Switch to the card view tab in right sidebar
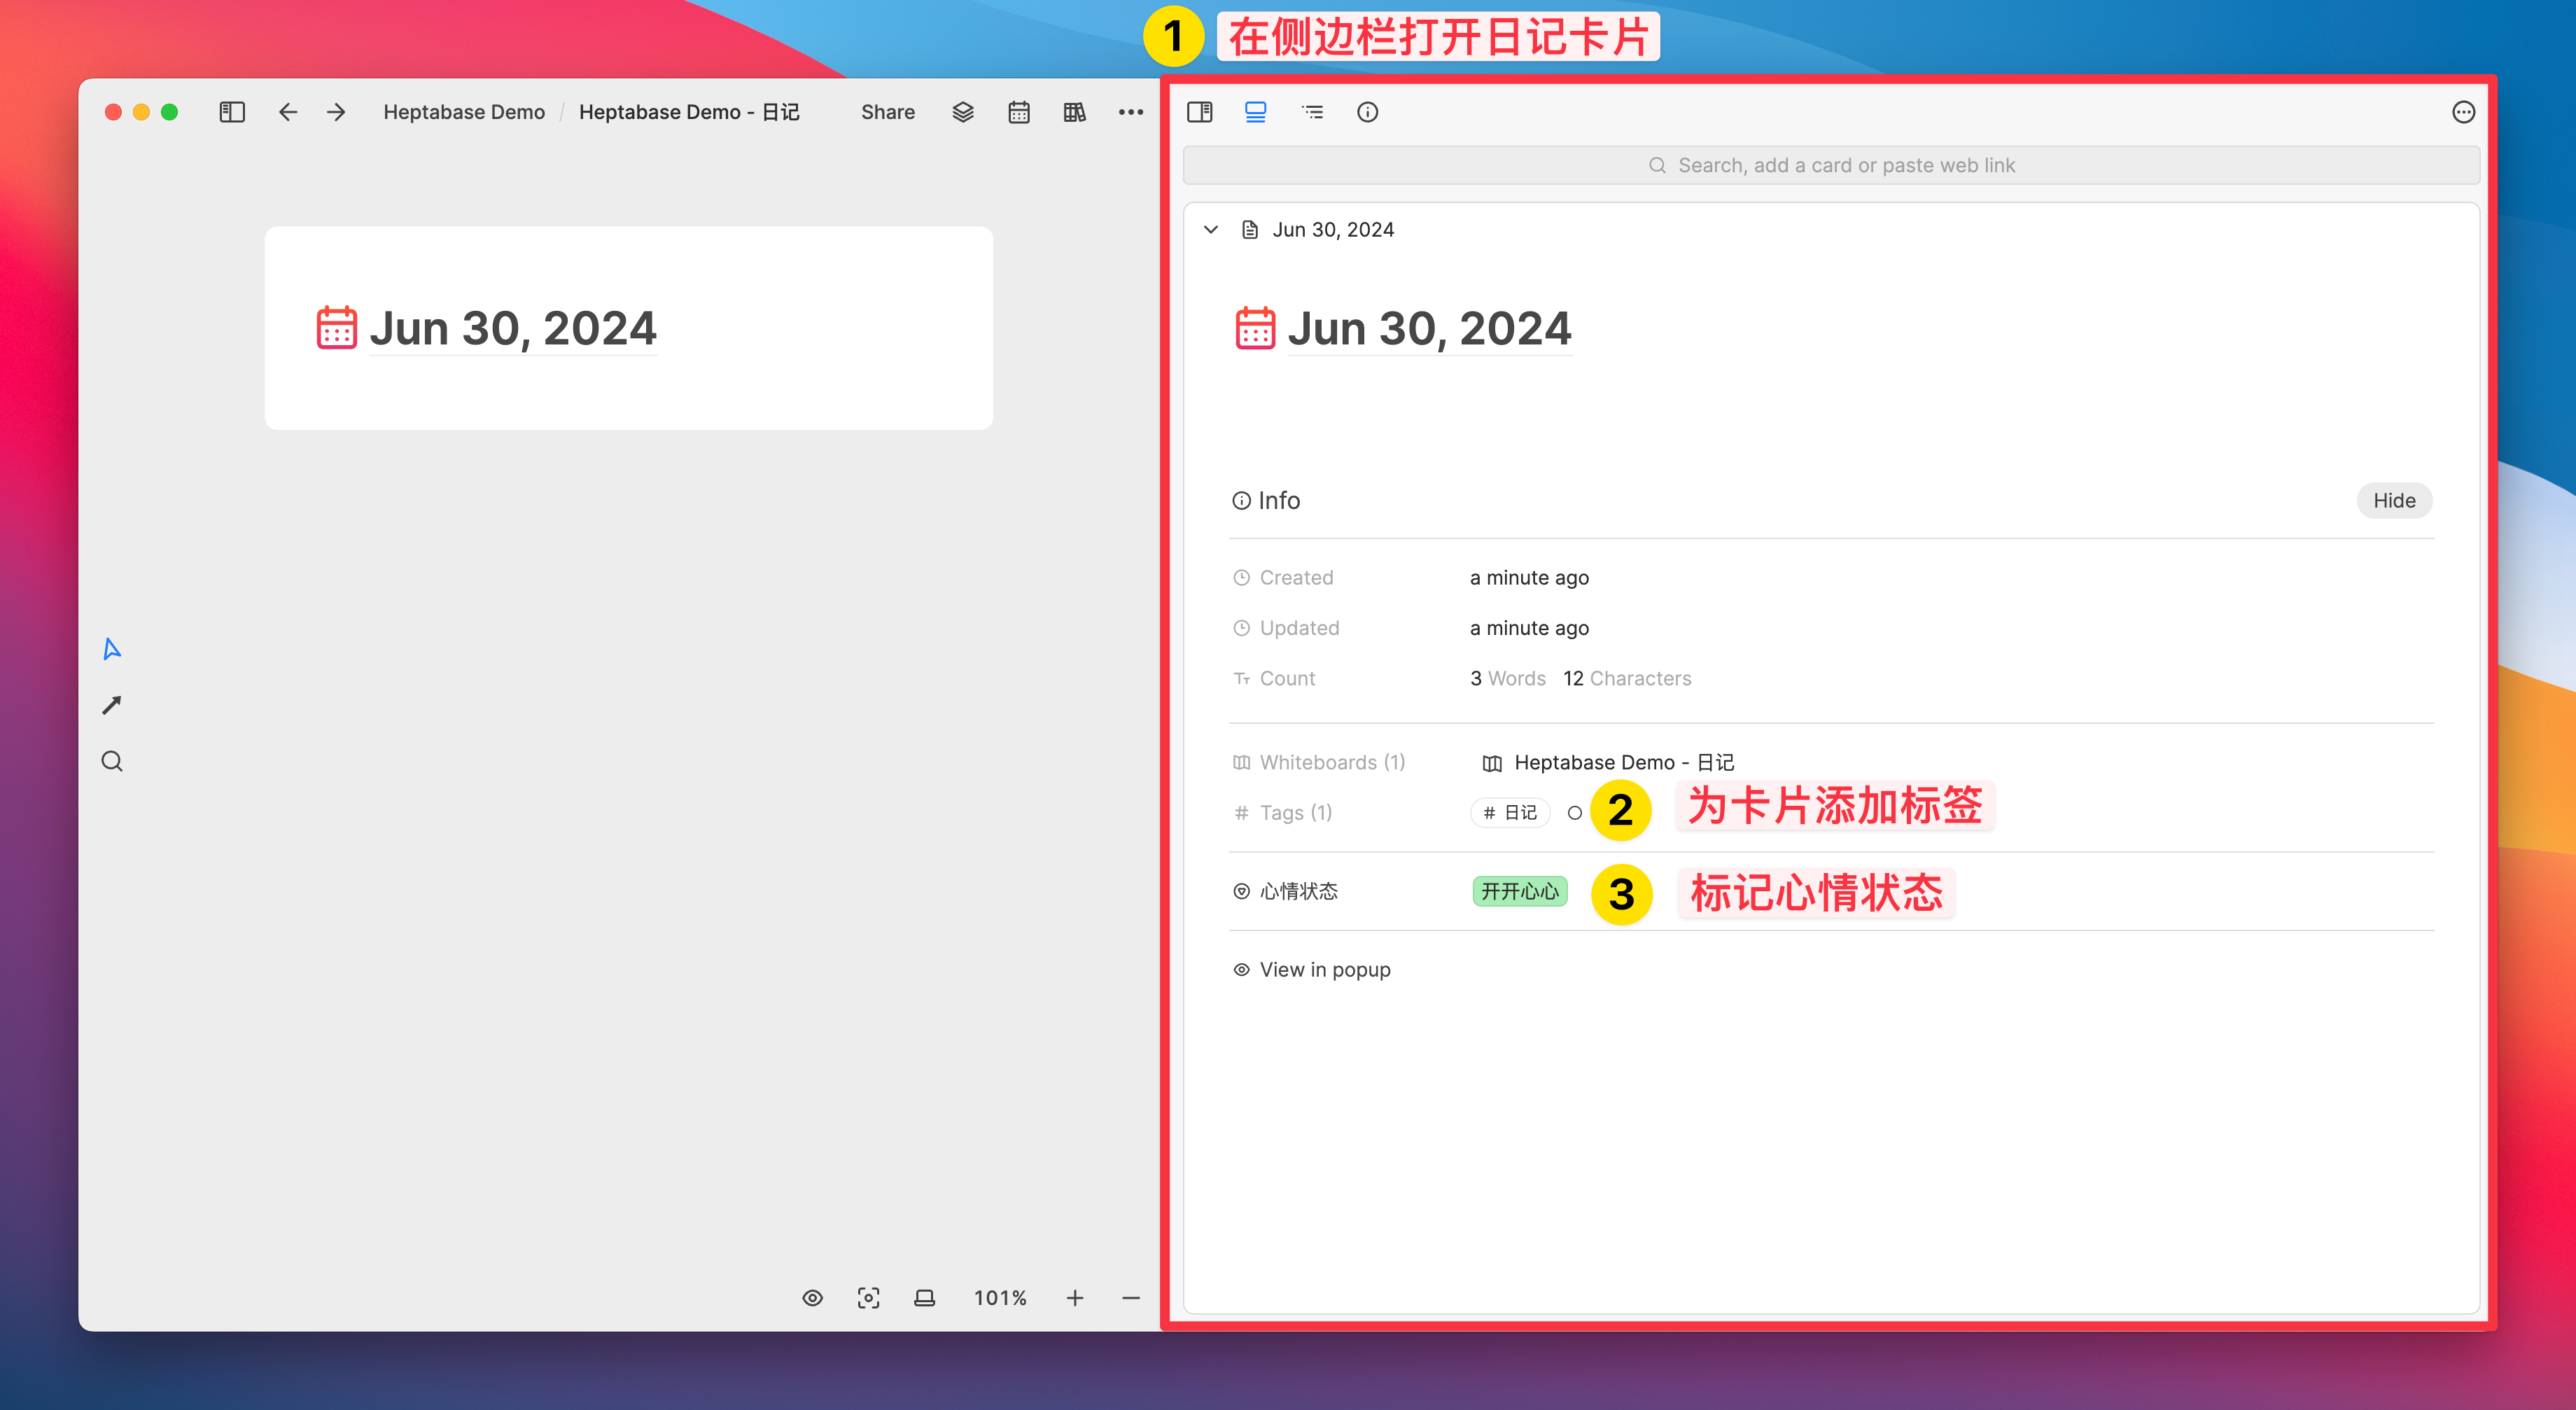The image size is (2576, 1410). click(x=1256, y=112)
